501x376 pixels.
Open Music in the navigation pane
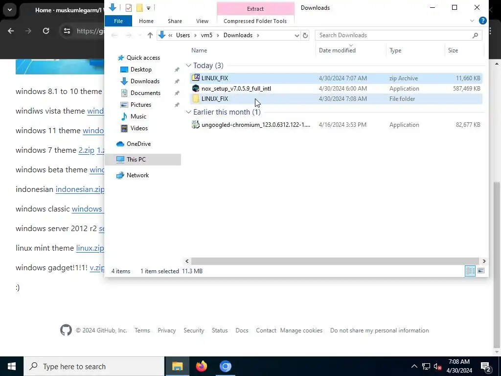(138, 117)
